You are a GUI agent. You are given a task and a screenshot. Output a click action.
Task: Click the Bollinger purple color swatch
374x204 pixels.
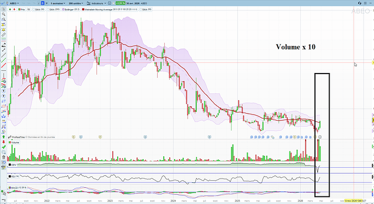click(x=63, y=9)
